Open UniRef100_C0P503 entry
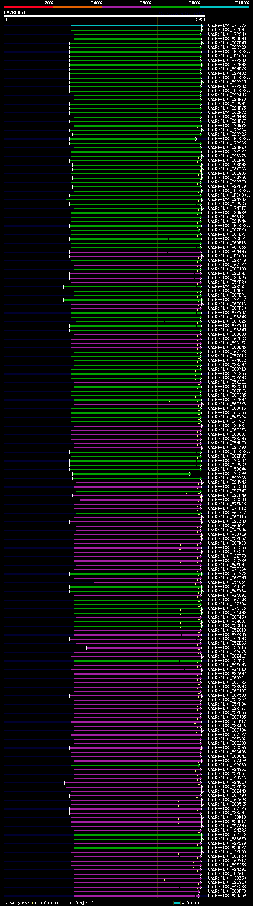 (227, 696)
